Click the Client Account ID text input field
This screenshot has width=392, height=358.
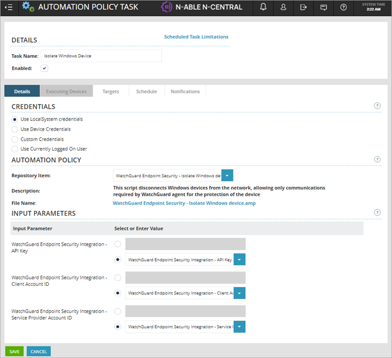coord(185,278)
